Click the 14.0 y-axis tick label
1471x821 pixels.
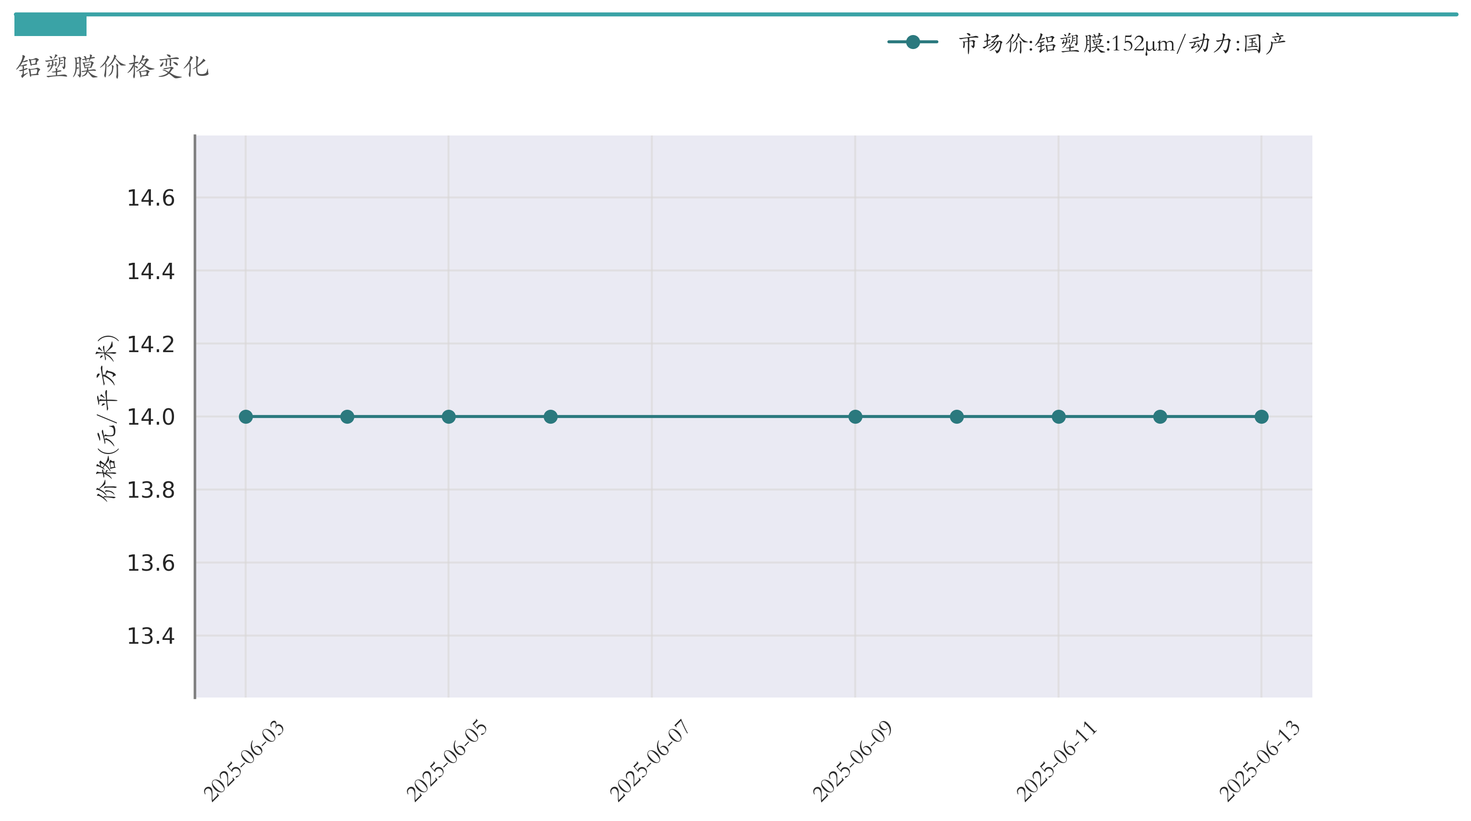[150, 417]
